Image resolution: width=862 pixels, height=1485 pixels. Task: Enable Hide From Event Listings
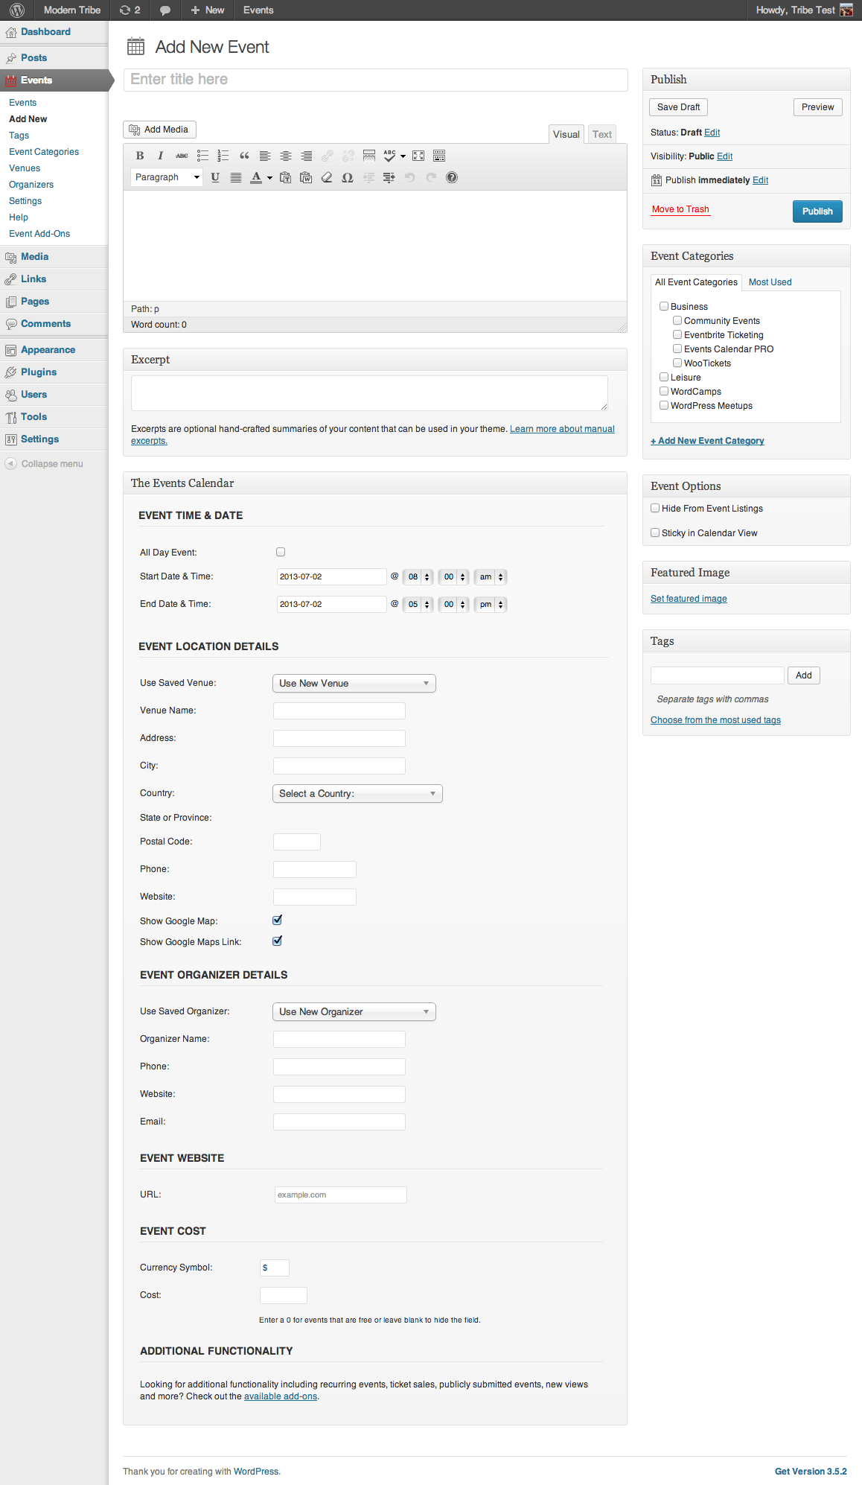tap(655, 508)
